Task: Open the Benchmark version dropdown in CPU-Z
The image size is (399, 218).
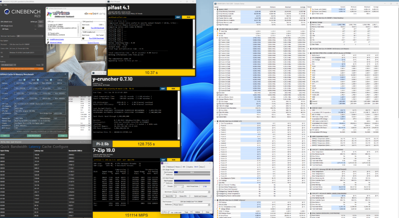Action: 191,192
